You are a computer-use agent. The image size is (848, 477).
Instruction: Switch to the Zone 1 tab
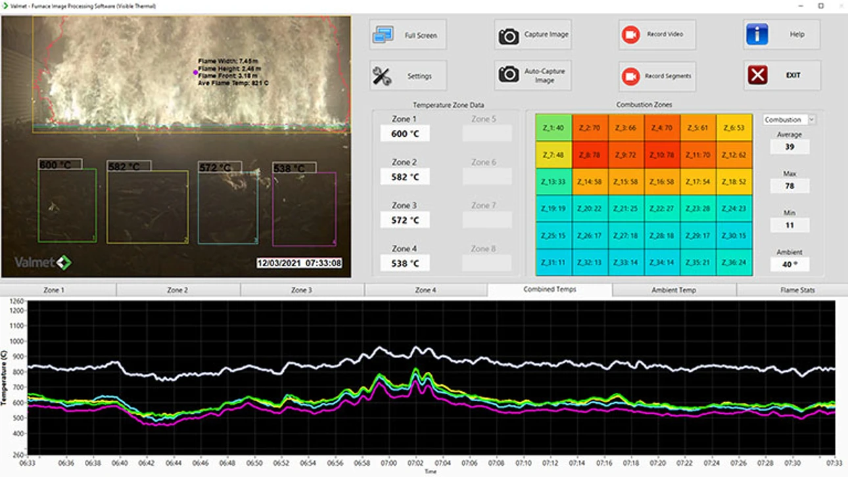(54, 290)
